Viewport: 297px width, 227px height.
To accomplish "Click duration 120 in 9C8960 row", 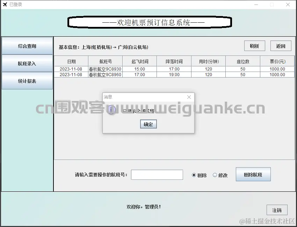I will point(208,75).
